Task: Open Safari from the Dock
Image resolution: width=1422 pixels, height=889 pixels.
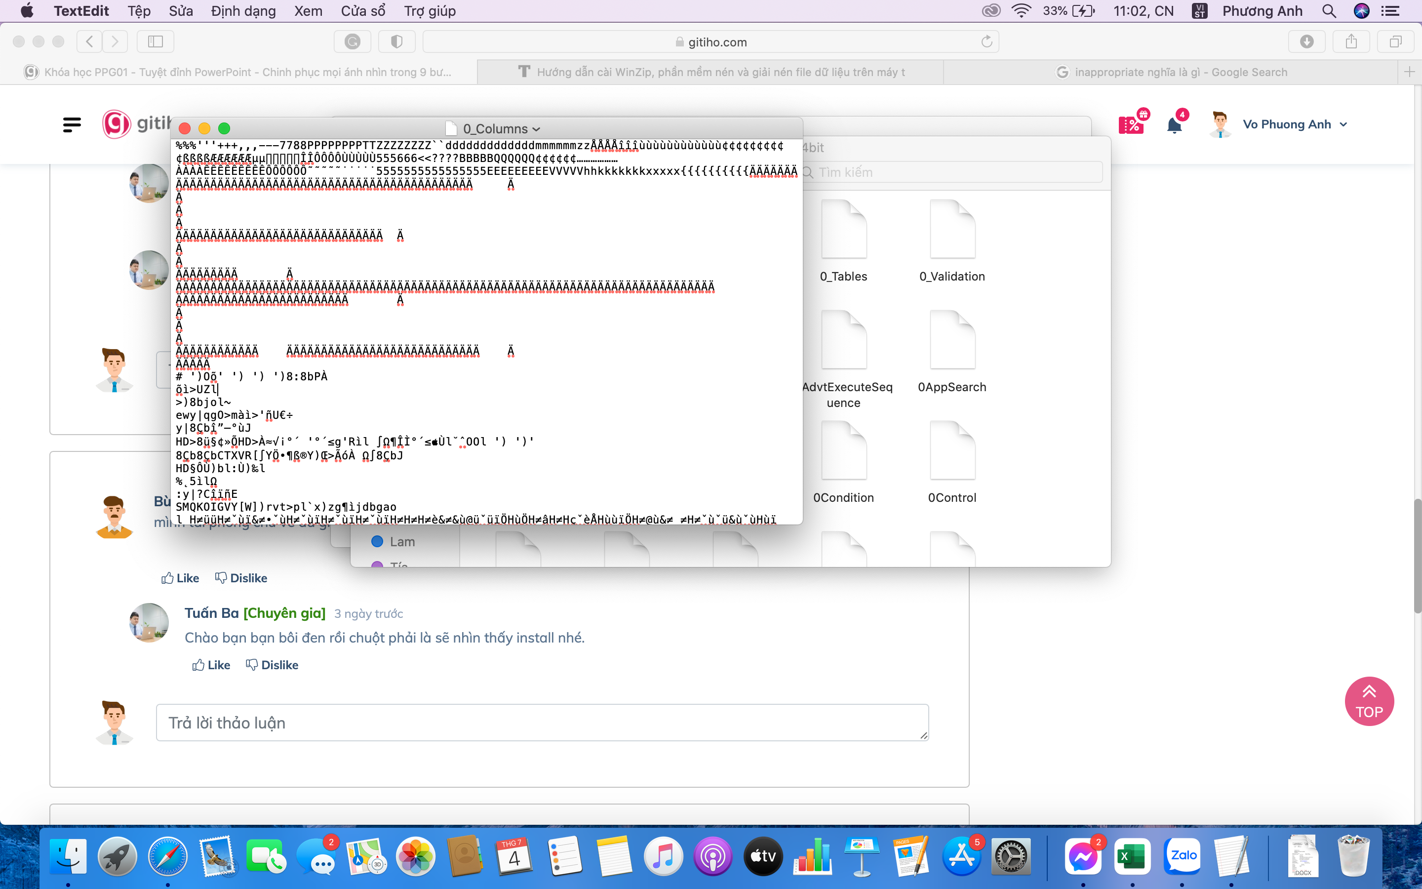Action: 167,856
